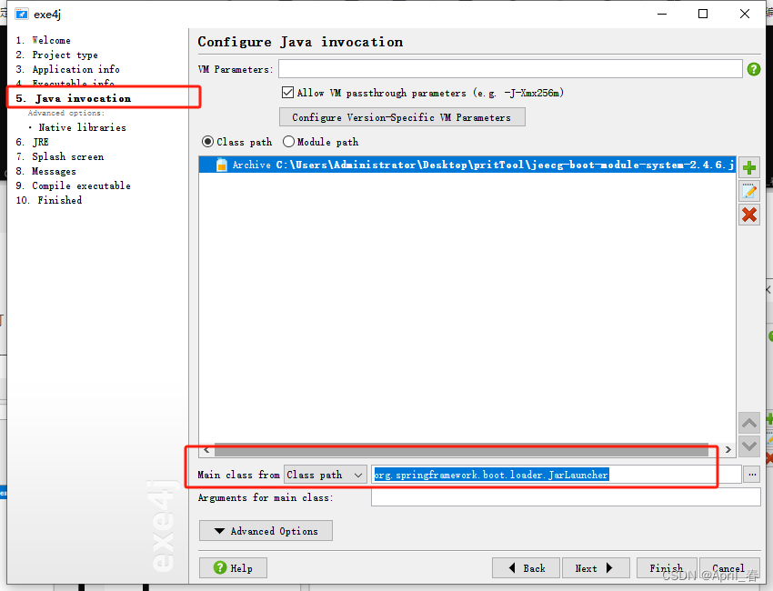The width and height of the screenshot is (773, 591).
Task: Expand the Advanced Options button
Action: (x=266, y=531)
